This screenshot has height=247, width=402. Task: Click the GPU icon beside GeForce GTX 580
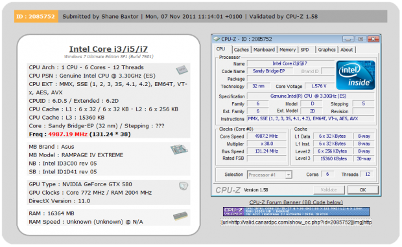point(183,186)
